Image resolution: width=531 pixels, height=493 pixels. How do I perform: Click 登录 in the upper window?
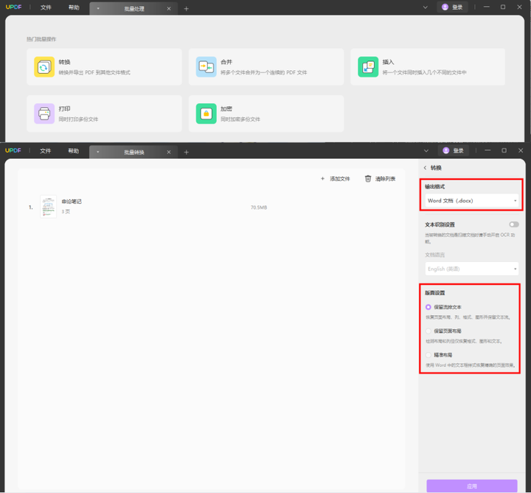(457, 7)
